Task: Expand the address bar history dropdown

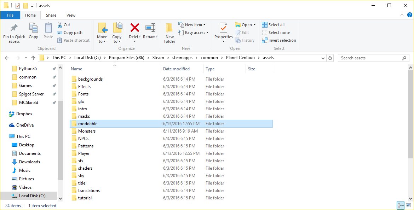Action: 323,58
